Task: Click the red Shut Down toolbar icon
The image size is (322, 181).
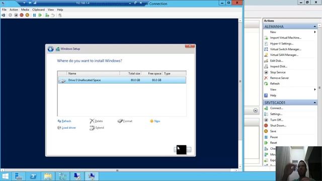Action: [22, 15]
